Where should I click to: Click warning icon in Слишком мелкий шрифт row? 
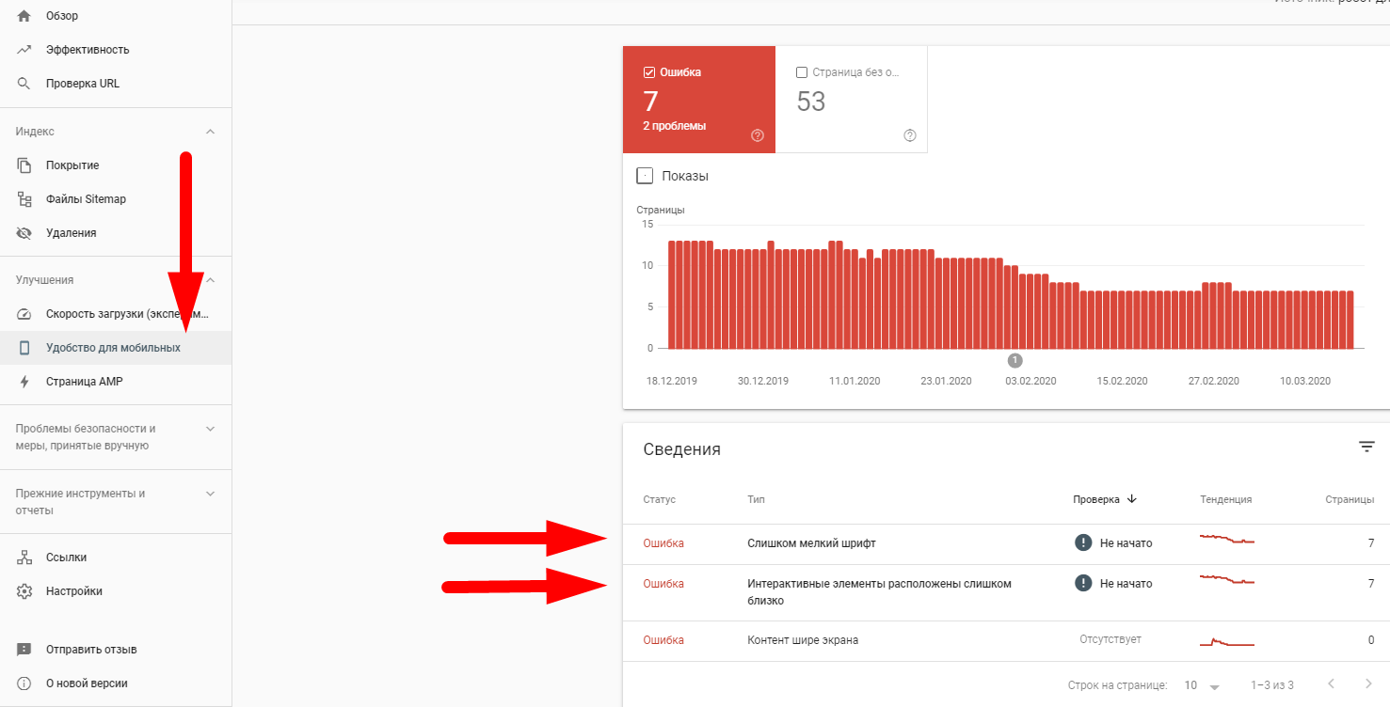point(1083,542)
